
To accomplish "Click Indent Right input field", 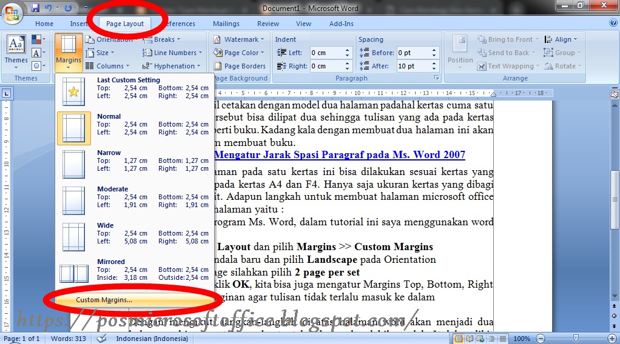I will tap(326, 66).
